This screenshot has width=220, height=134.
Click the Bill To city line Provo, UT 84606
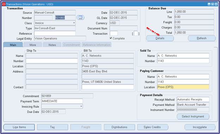point(108,82)
